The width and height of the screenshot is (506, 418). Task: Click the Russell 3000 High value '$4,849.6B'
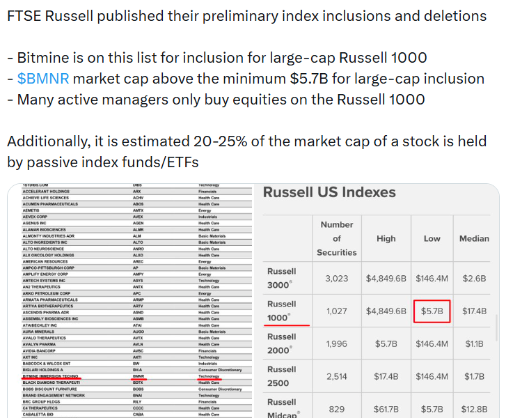pyautogui.click(x=386, y=279)
